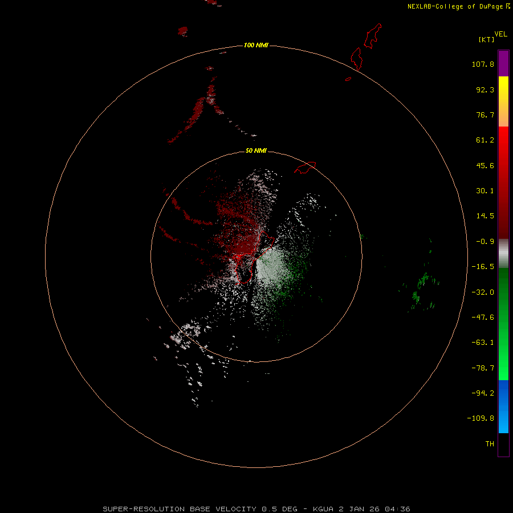Click the 14.5 legend value

[485, 216]
